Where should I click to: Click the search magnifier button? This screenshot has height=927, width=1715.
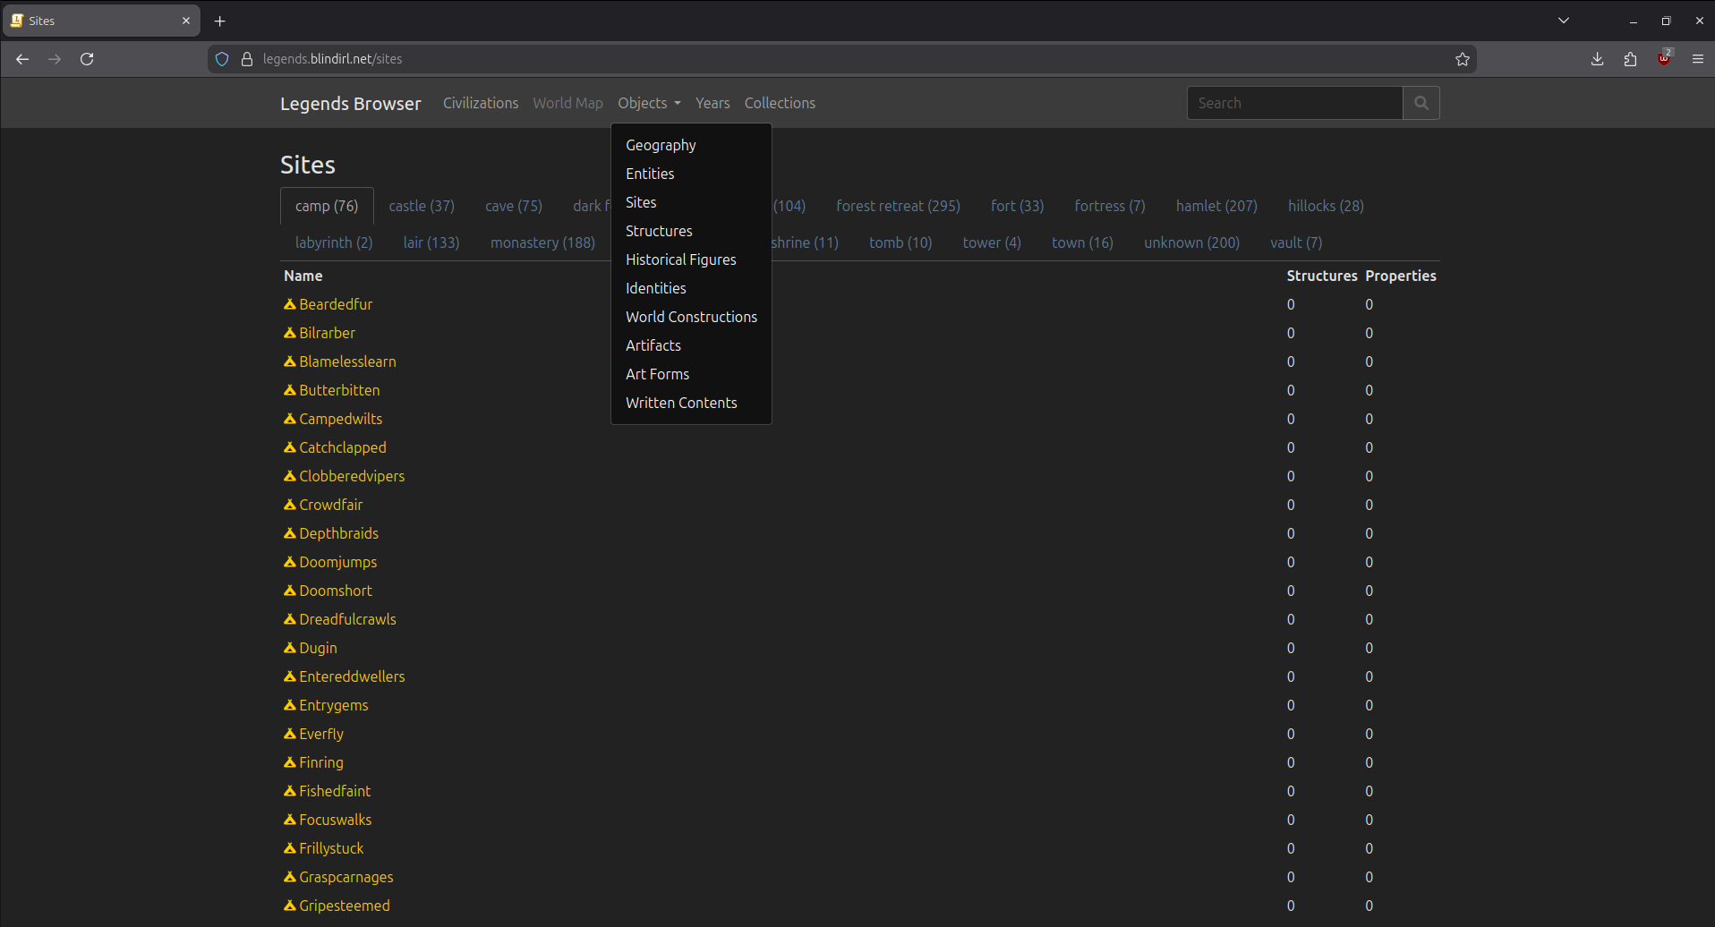(x=1421, y=103)
